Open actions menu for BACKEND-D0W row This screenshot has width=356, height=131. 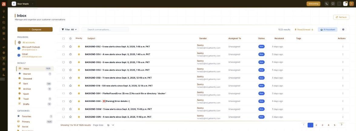[x=343, y=109]
